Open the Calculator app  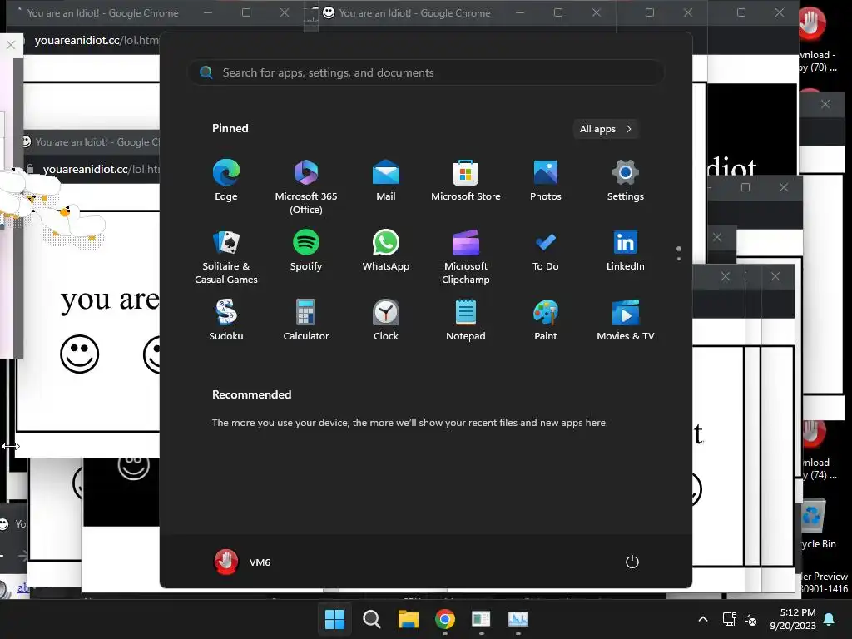(x=306, y=320)
